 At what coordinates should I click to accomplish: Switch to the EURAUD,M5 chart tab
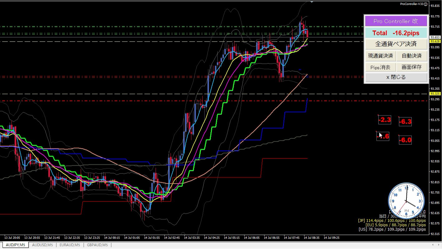pyautogui.click(x=70, y=245)
